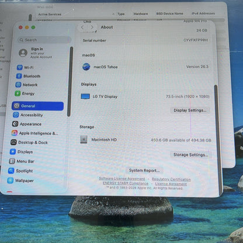Image resolution: width=243 pixels, height=243 pixels.
Task: Open the Spotlight sidebar icon
Action: (x=11, y=171)
